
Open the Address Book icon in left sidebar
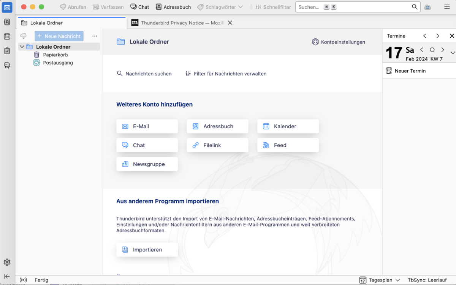tap(7, 22)
